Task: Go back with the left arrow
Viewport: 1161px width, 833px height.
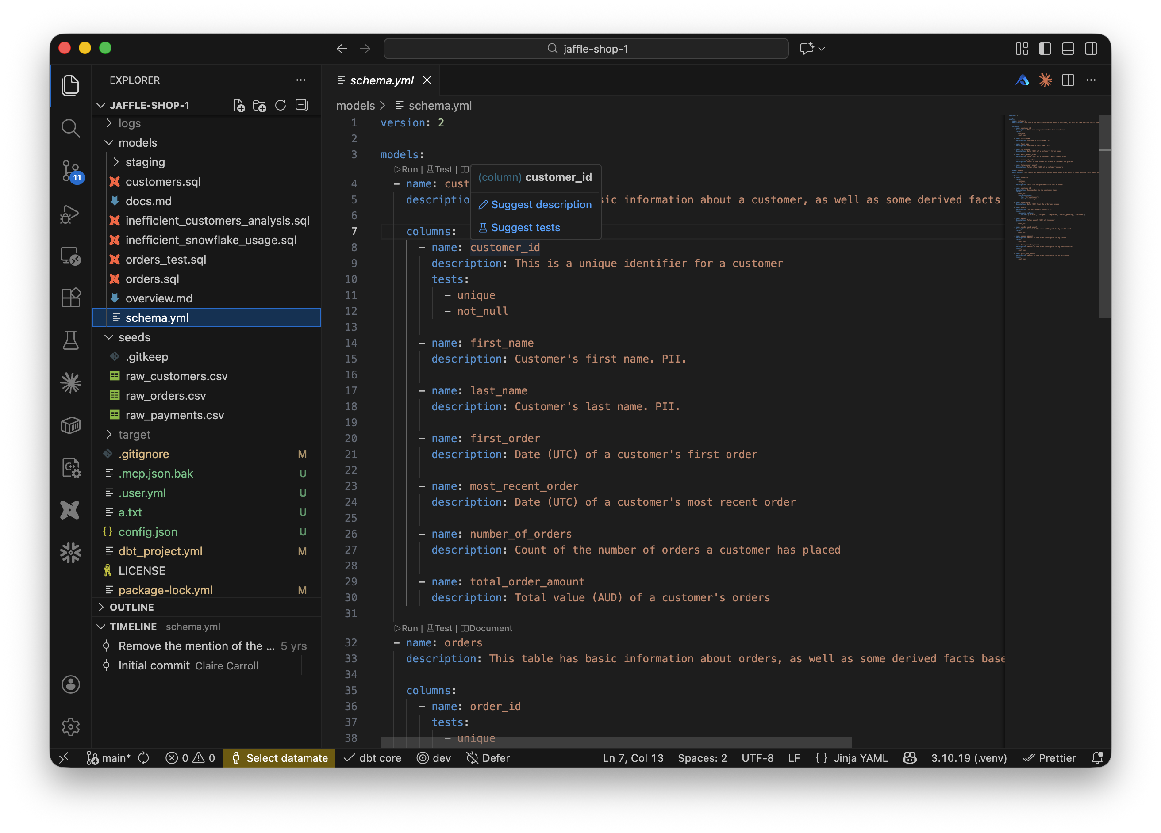Action: point(342,49)
